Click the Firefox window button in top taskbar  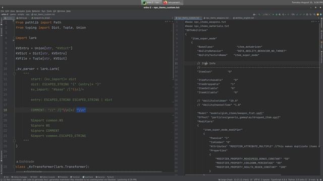coord(173,3)
